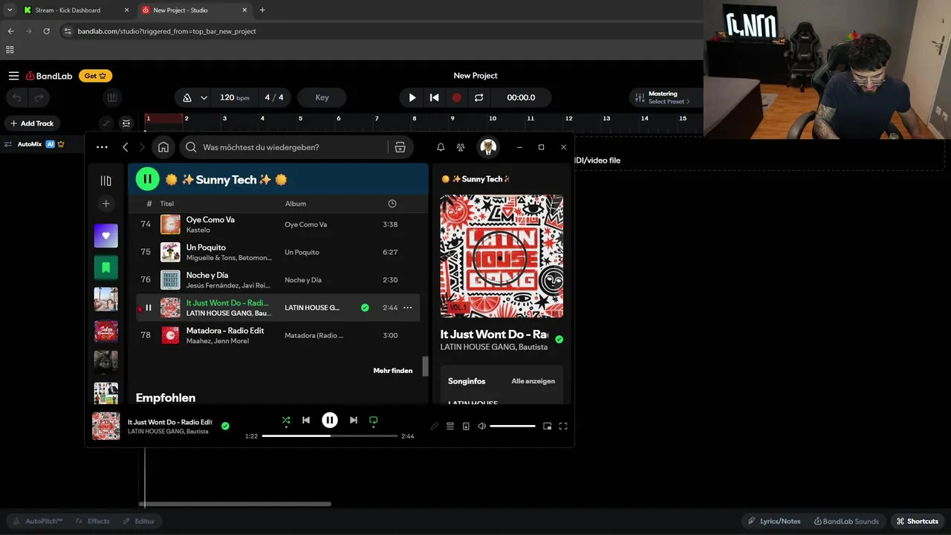This screenshot has width=951, height=535.
Task: Select track Oye Como Va
Action: [x=278, y=224]
